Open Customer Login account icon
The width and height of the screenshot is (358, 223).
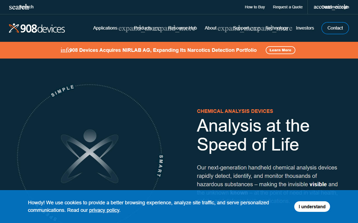(x=331, y=7)
